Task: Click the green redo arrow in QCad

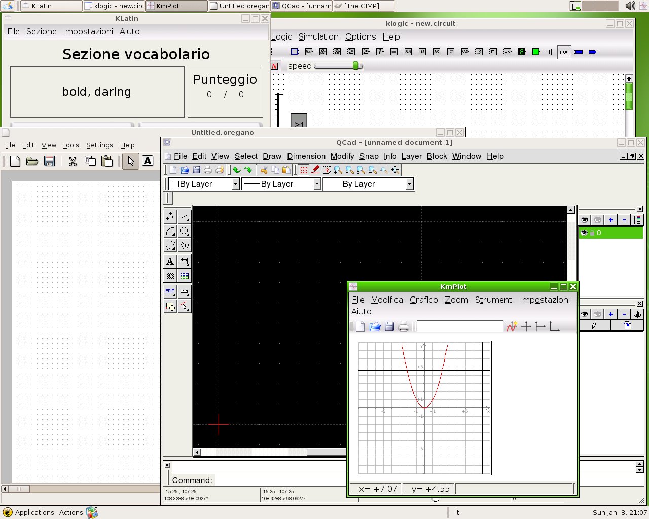Action: click(248, 170)
